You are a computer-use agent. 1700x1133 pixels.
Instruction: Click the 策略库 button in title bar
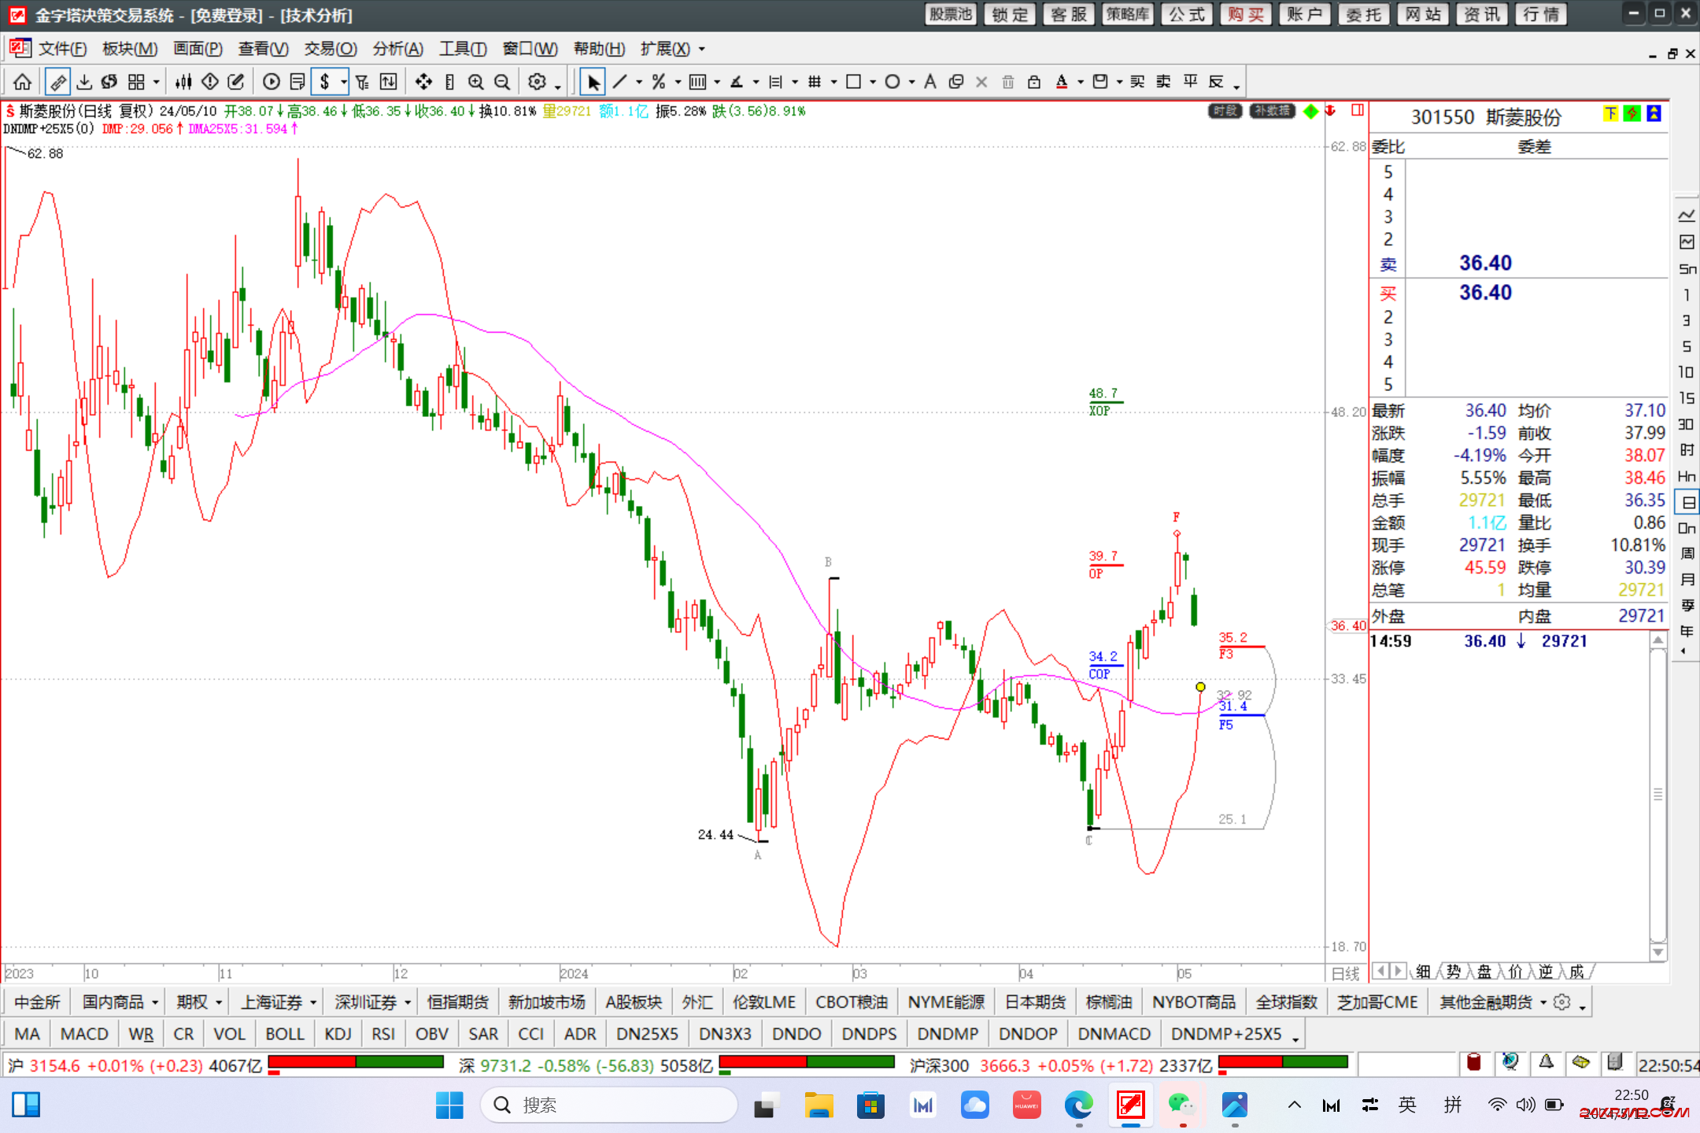(1128, 14)
